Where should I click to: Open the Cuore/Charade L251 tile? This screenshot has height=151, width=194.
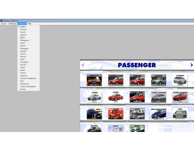[x=158, y=97]
